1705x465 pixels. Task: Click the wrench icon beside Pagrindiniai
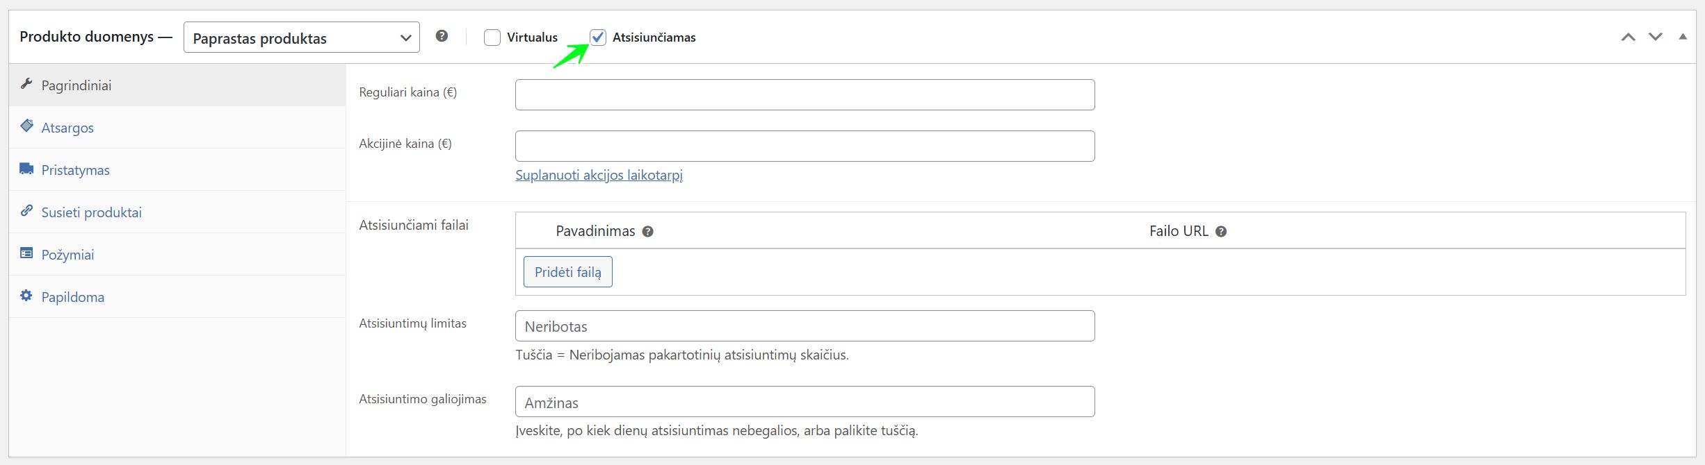point(26,85)
